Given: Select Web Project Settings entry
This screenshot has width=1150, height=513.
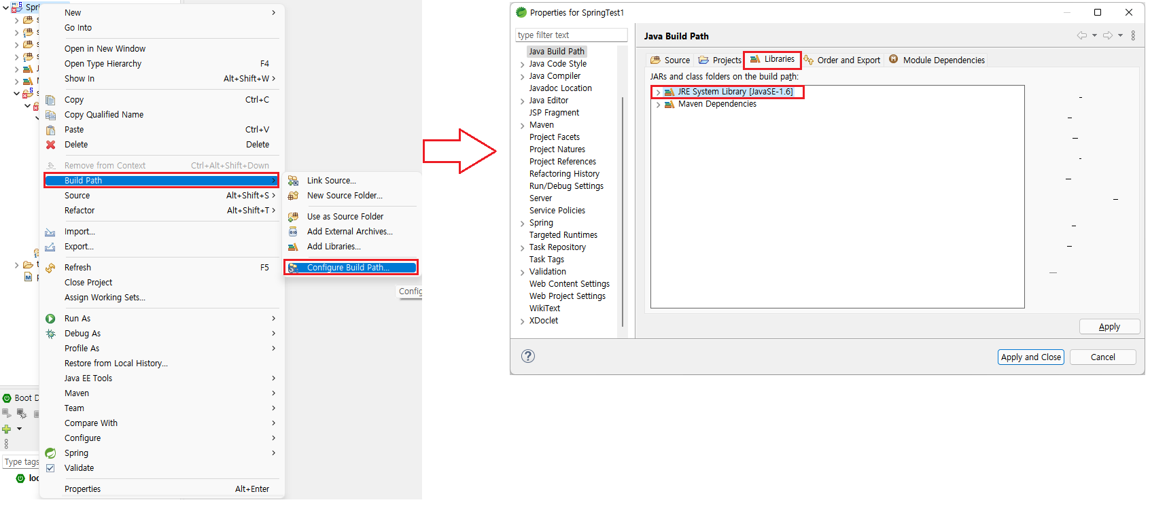Looking at the screenshot, I should [568, 296].
